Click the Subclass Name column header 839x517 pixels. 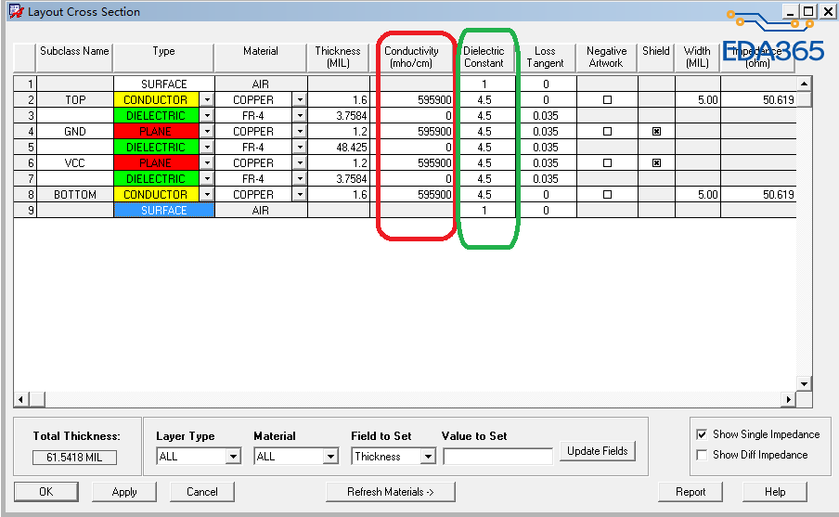[74, 58]
